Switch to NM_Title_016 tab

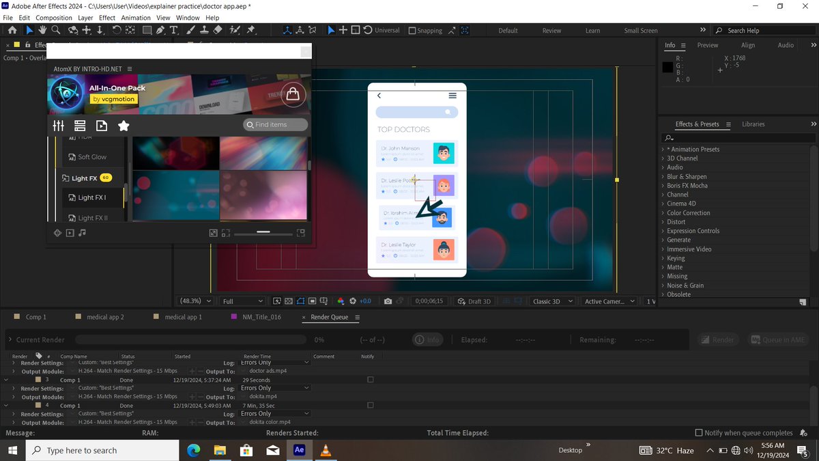tap(261, 317)
